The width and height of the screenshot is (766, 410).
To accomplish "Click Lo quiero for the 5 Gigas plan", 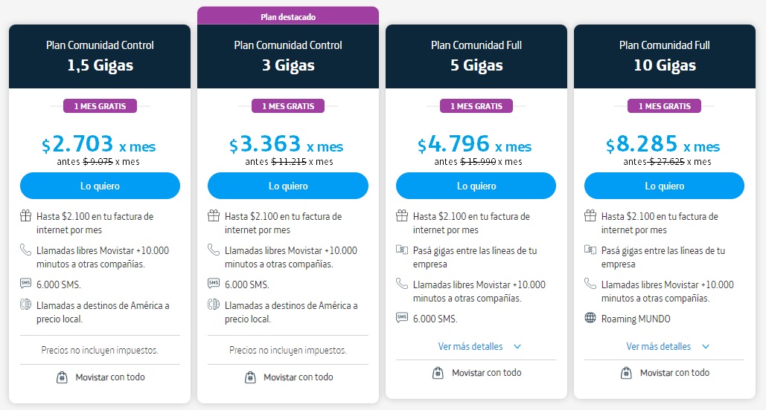I will click(476, 186).
